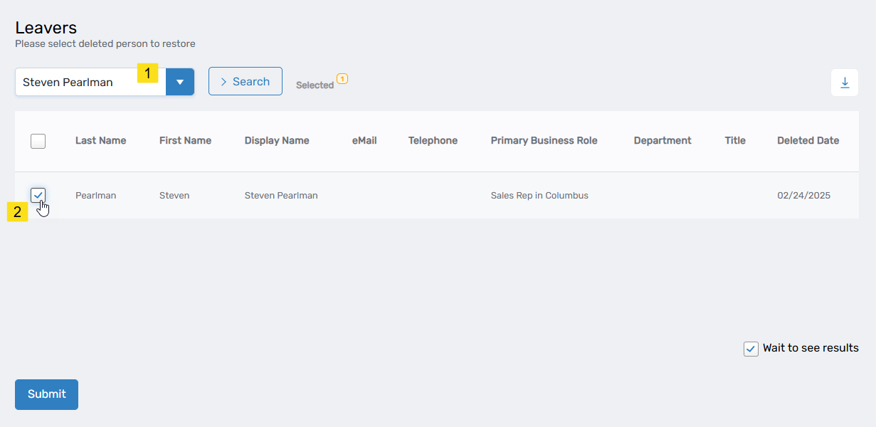Screen dimensions: 876x427
Task: Disable the Wait to see results checkbox
Action: pyautogui.click(x=751, y=349)
